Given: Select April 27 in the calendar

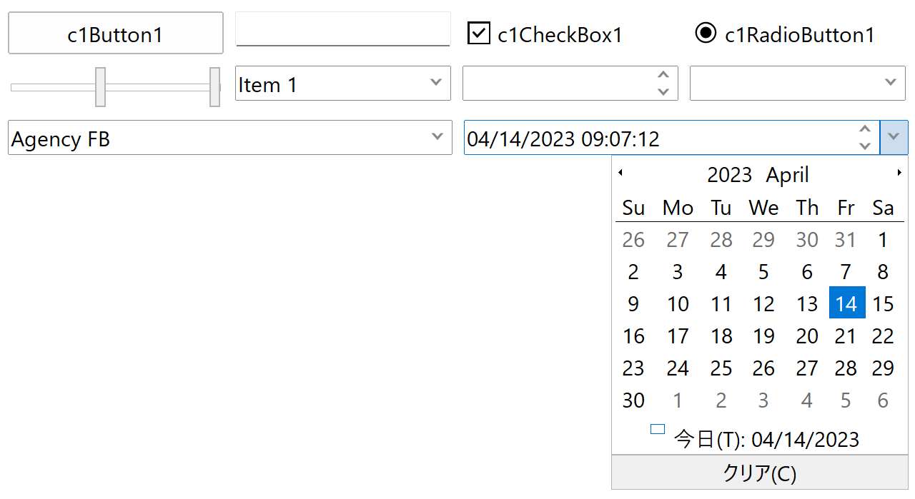Looking at the screenshot, I should tap(807, 368).
